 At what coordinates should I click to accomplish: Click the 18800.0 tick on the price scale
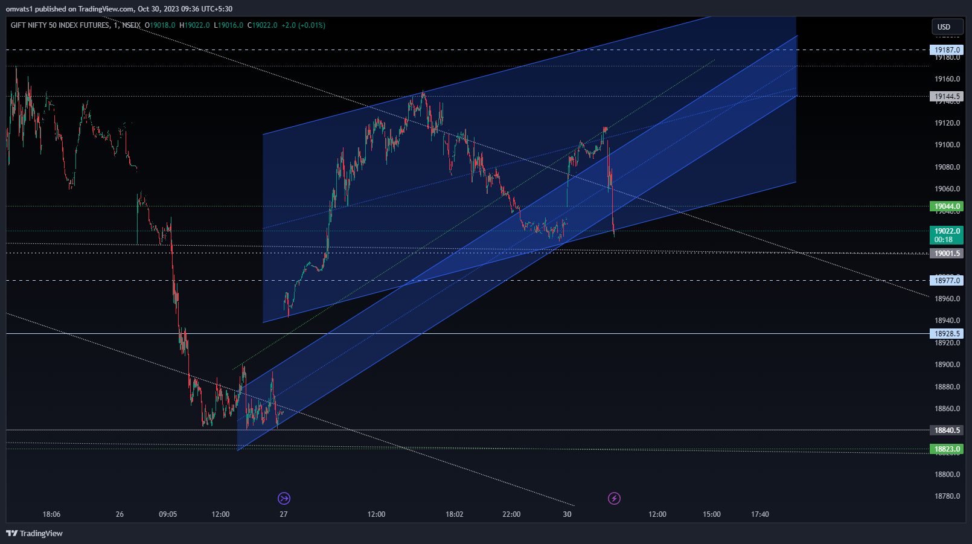(x=947, y=475)
